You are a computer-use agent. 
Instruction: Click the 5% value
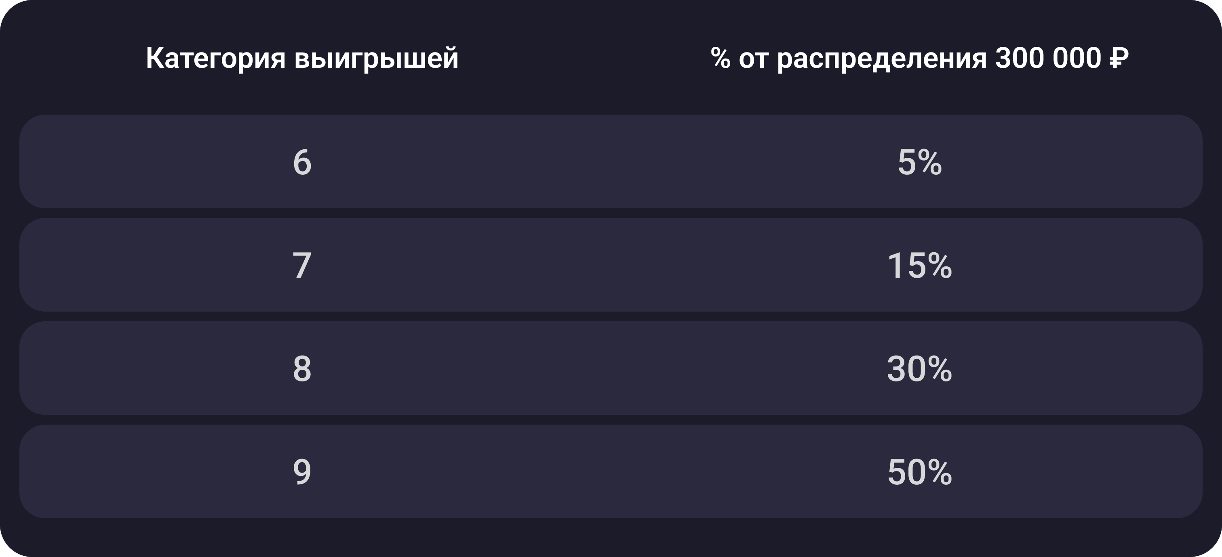[x=919, y=162]
